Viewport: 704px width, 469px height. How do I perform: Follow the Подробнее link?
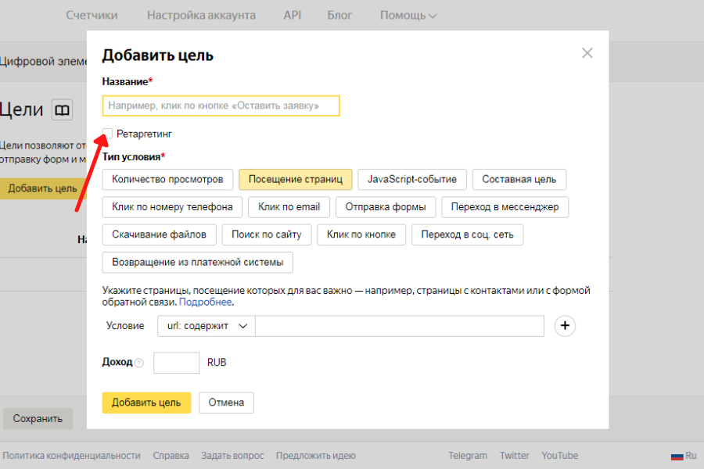[x=205, y=302]
